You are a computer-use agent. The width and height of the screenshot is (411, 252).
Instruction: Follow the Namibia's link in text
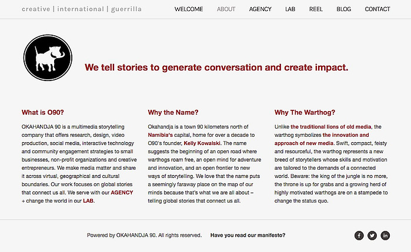(160, 135)
